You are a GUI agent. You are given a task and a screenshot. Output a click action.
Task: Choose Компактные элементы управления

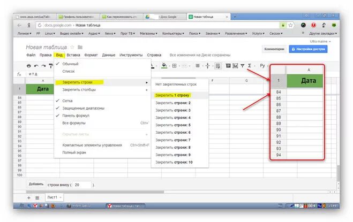pyautogui.click(x=102, y=145)
